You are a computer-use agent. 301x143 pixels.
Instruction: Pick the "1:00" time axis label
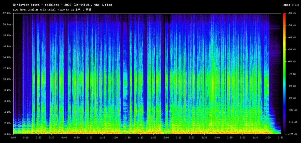coord(90,137)
